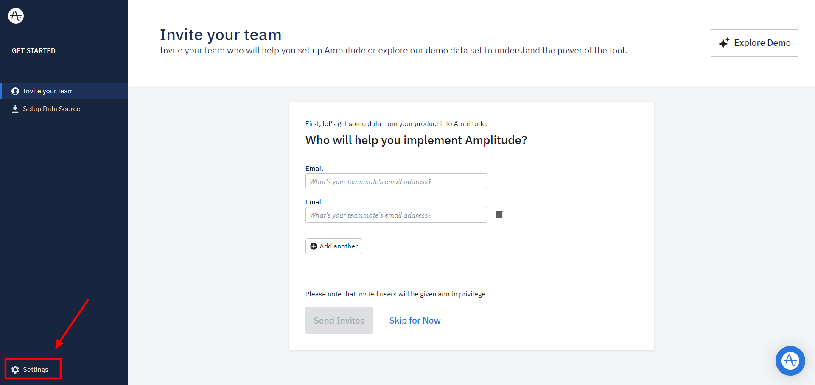The image size is (815, 385).
Task: Click the GET STARTED sidebar heading
Action: [x=34, y=51]
